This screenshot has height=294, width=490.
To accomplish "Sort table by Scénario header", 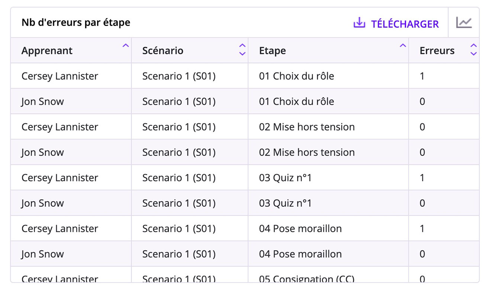I will (163, 51).
